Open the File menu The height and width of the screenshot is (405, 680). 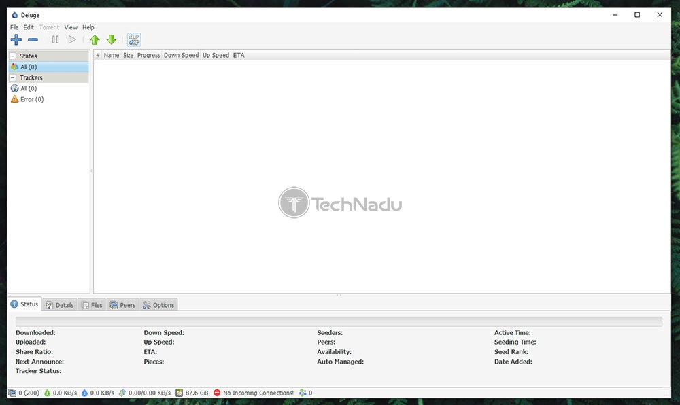pyautogui.click(x=14, y=27)
